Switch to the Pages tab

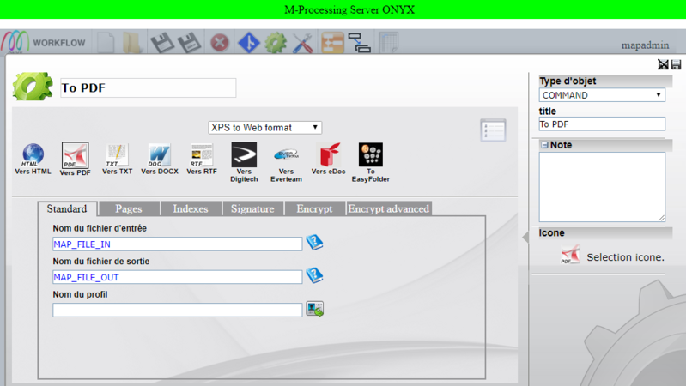[x=129, y=208]
